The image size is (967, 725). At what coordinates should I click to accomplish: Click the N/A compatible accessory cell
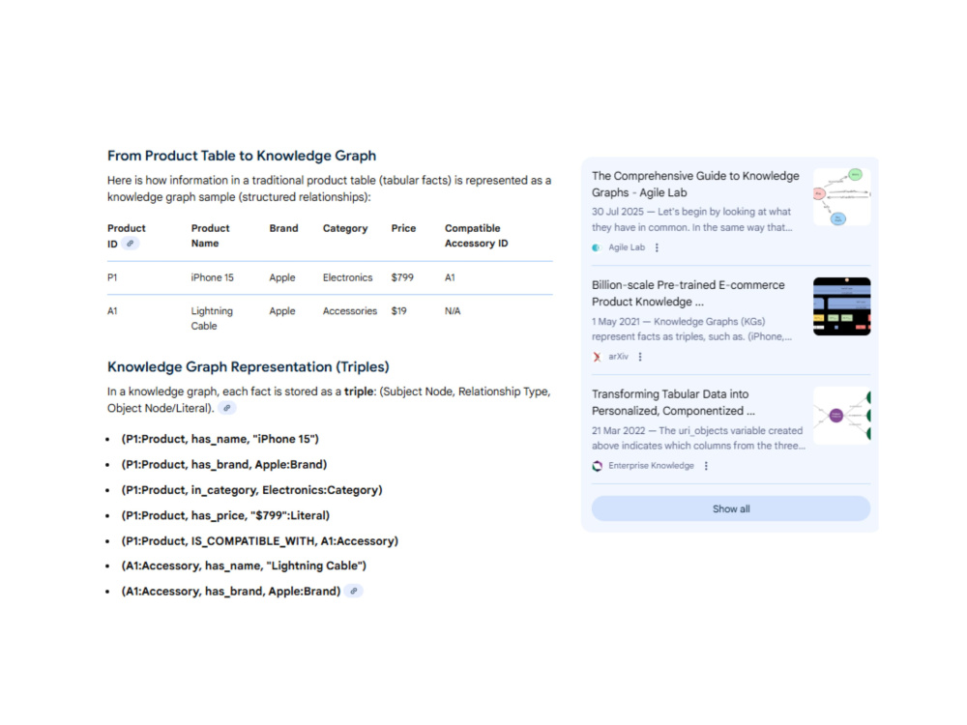coord(453,310)
